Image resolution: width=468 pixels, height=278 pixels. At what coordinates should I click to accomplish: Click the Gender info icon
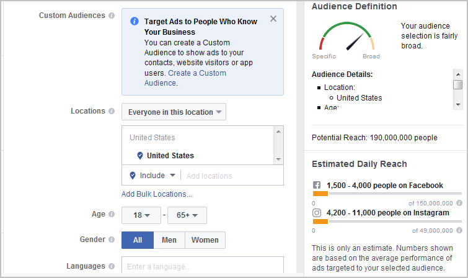tap(112, 240)
